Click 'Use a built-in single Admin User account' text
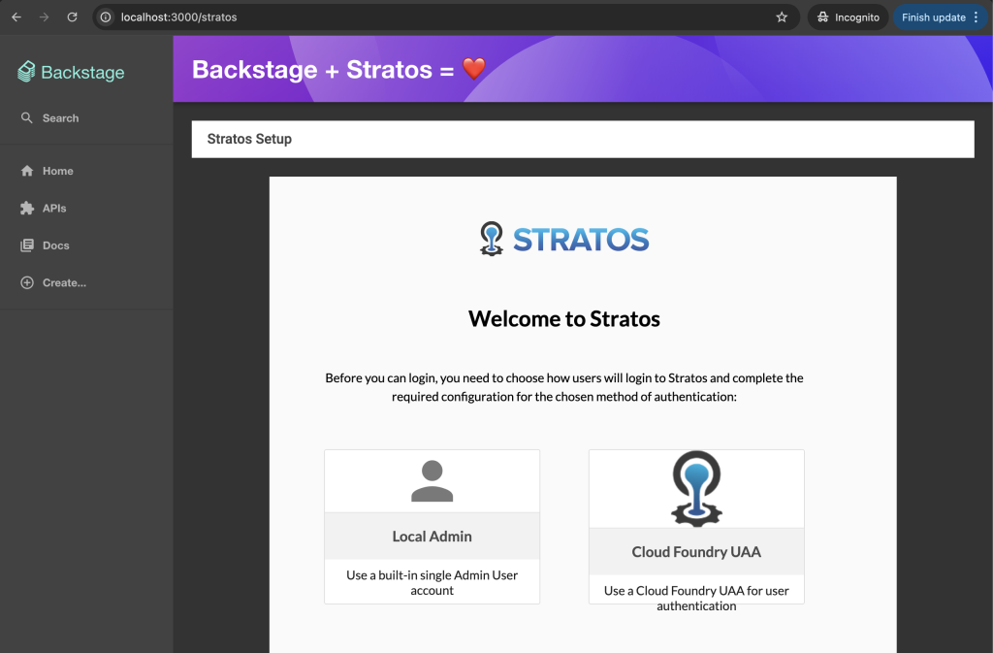This screenshot has width=993, height=653. (x=432, y=583)
